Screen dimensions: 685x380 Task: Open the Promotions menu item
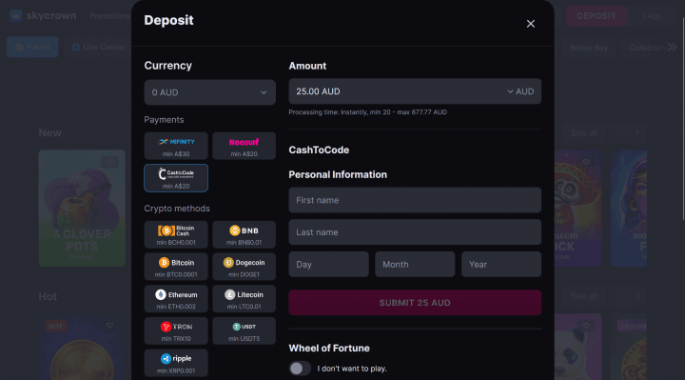(109, 16)
